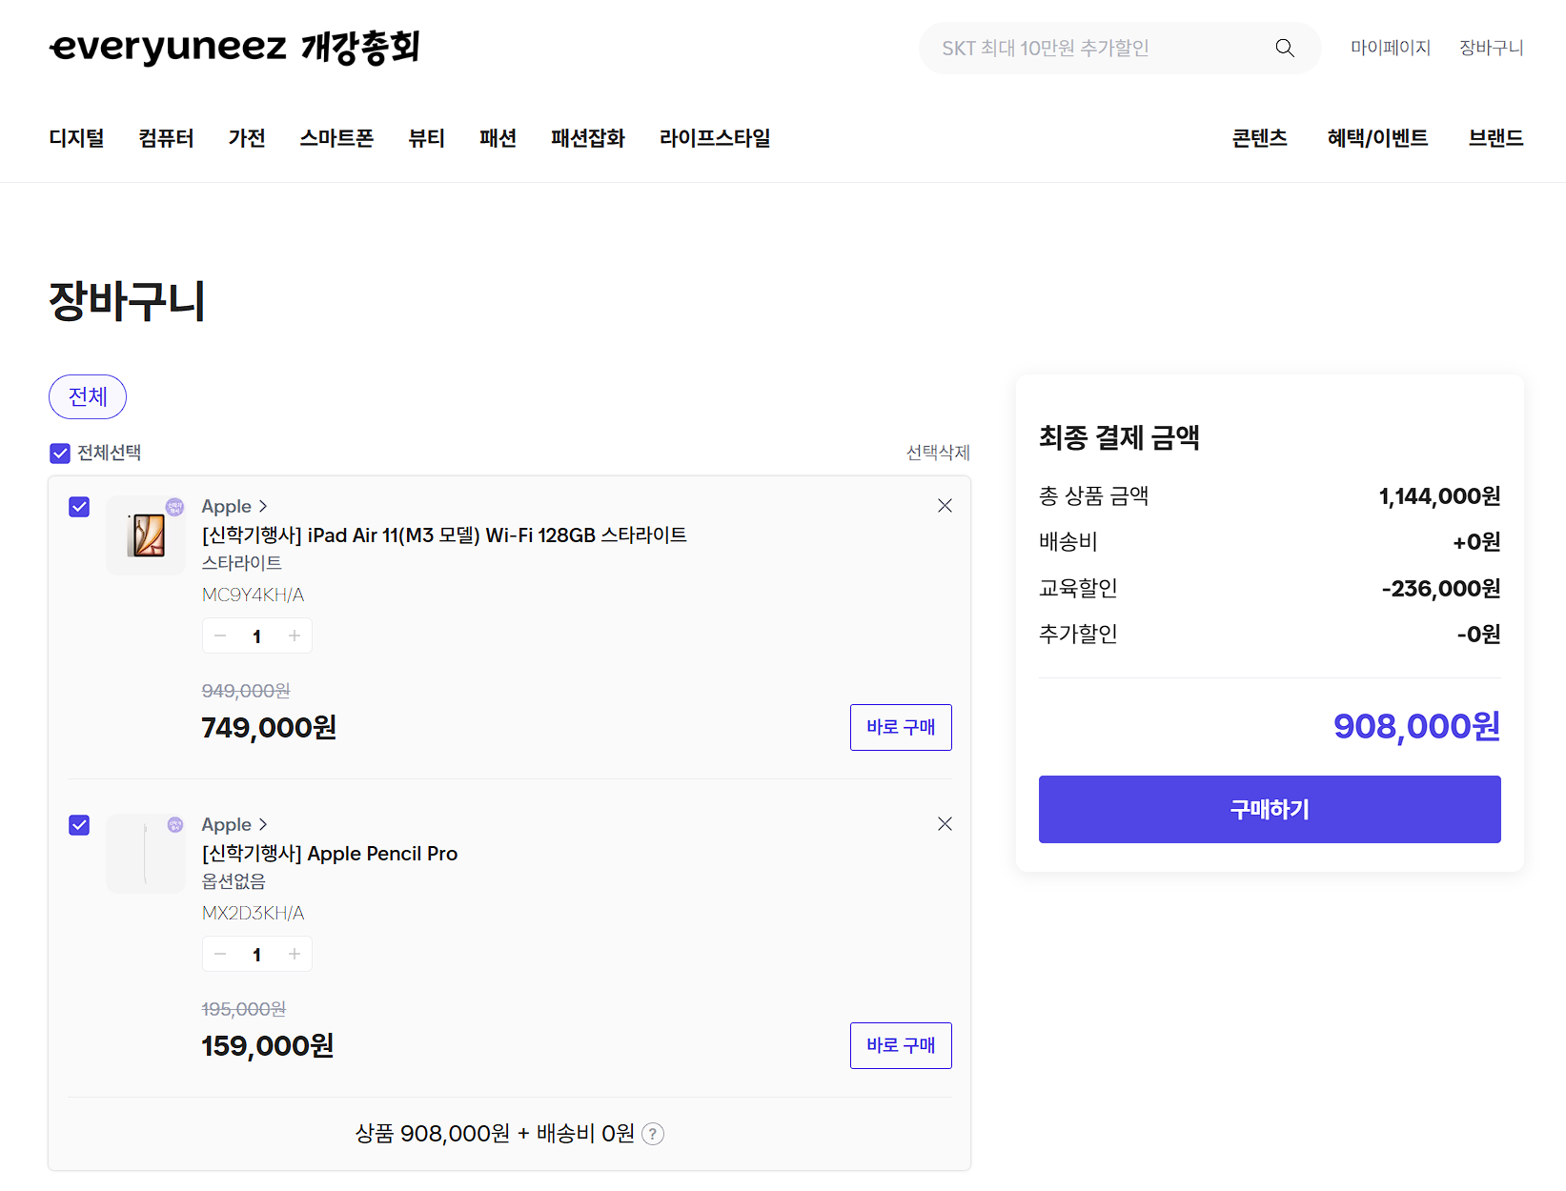Open the everyuneez logo homepage

[234, 47]
